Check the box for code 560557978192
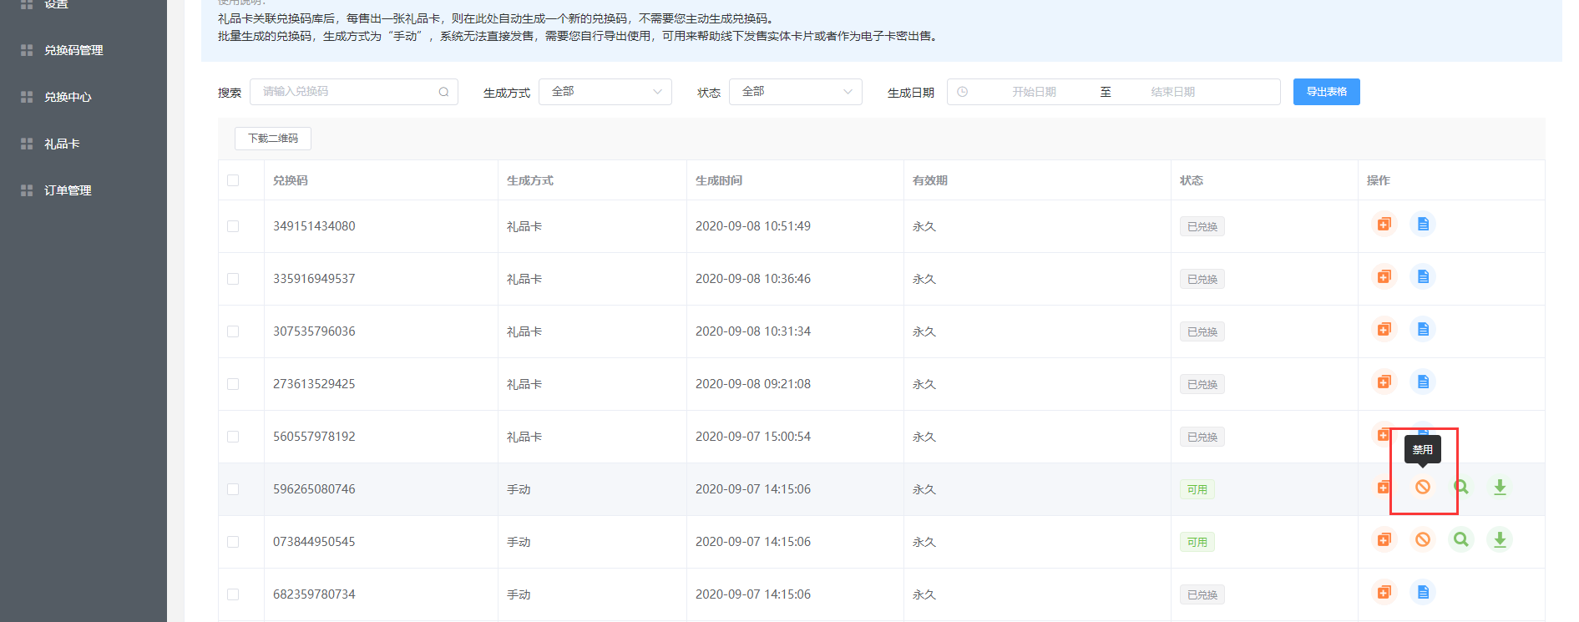This screenshot has height=622, width=1579. coord(233,437)
